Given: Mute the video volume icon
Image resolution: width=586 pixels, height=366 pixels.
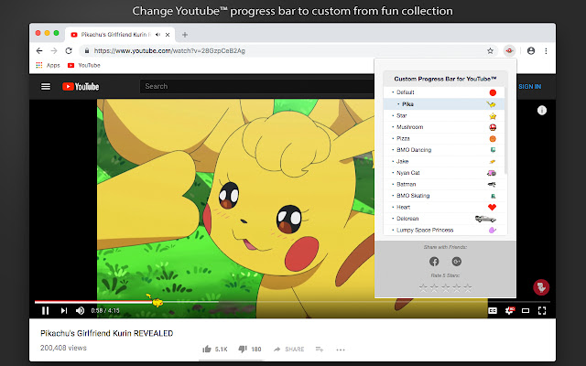Looking at the screenshot, I should pos(80,311).
